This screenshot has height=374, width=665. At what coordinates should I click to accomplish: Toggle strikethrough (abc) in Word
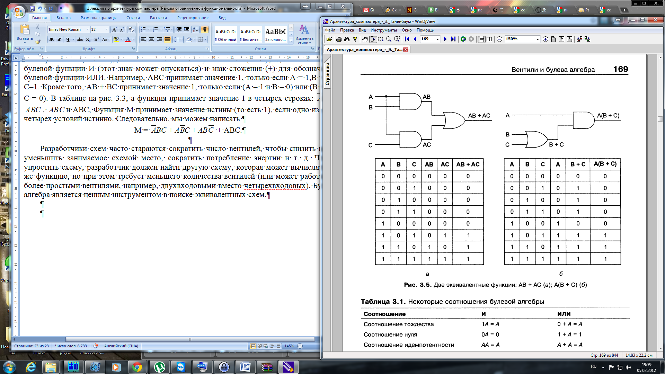coord(80,39)
